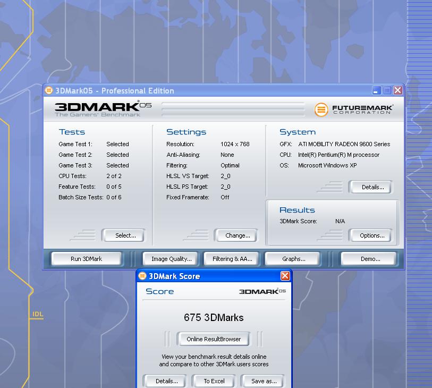The image size is (432, 388).
Task: Click the '675 3DMarks' score text
Action: (x=214, y=317)
